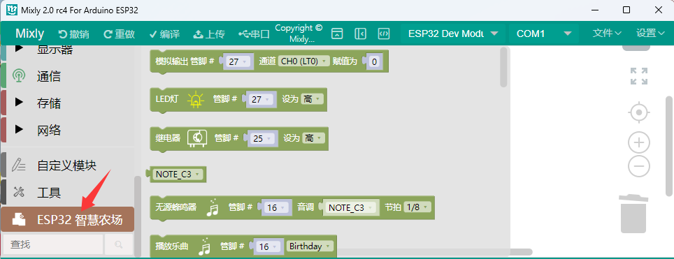This screenshot has height=259, width=674.
Task: Open the Birthday song dropdown
Action: [310, 246]
